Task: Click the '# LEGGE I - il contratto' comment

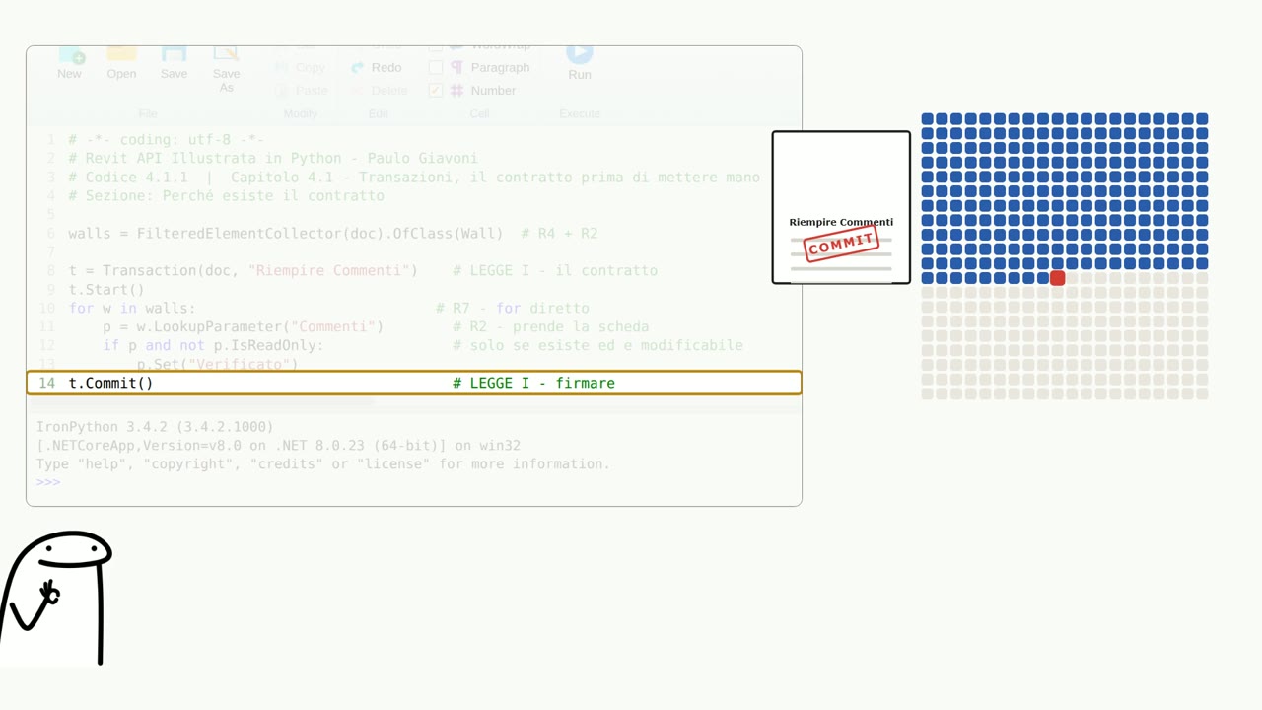Action: [x=555, y=270]
